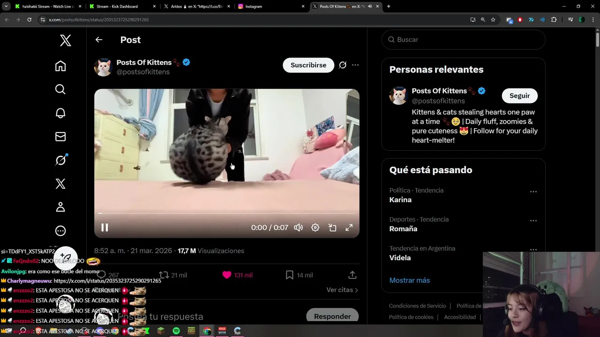Follow Posts Of Kittens via Seguir
Screen dimensions: 600x337
click(x=519, y=95)
